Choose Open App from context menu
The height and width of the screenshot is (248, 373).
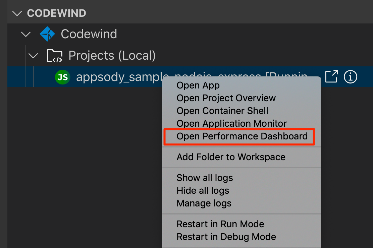point(242,85)
